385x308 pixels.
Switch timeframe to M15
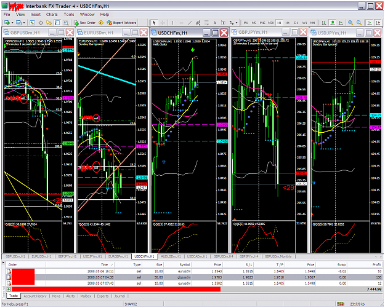(262, 23)
